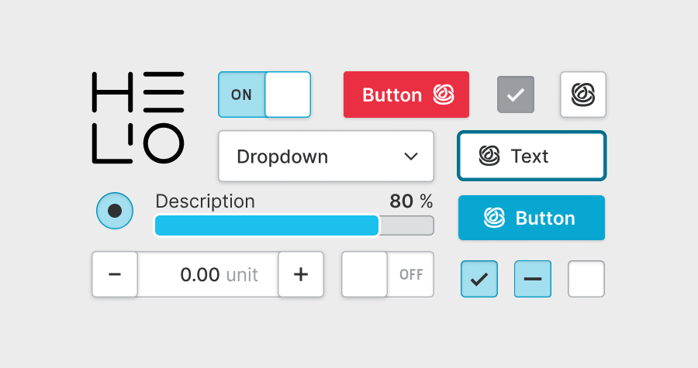
Task: Click the Description progress bar
Action: click(x=294, y=225)
